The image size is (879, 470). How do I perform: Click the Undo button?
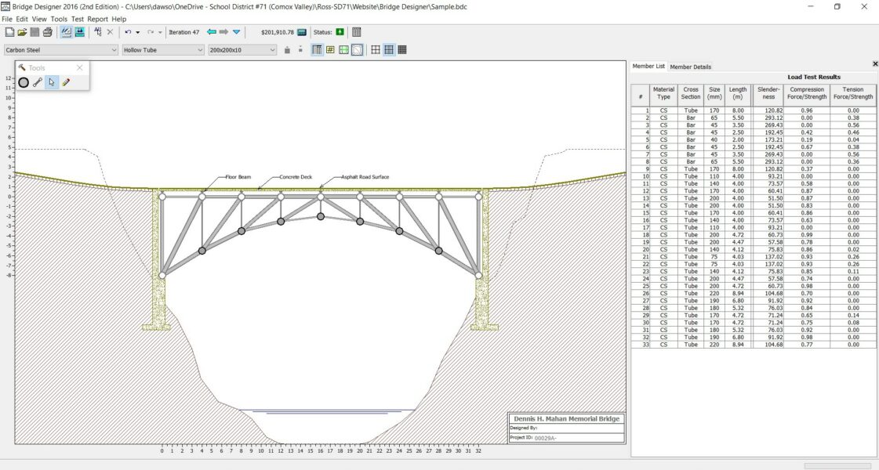tap(127, 32)
